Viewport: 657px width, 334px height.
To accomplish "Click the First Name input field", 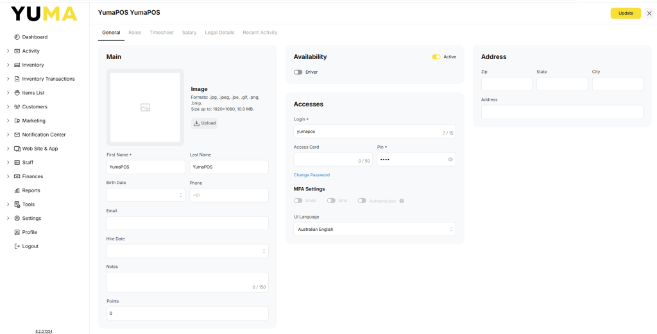I will click(x=146, y=167).
